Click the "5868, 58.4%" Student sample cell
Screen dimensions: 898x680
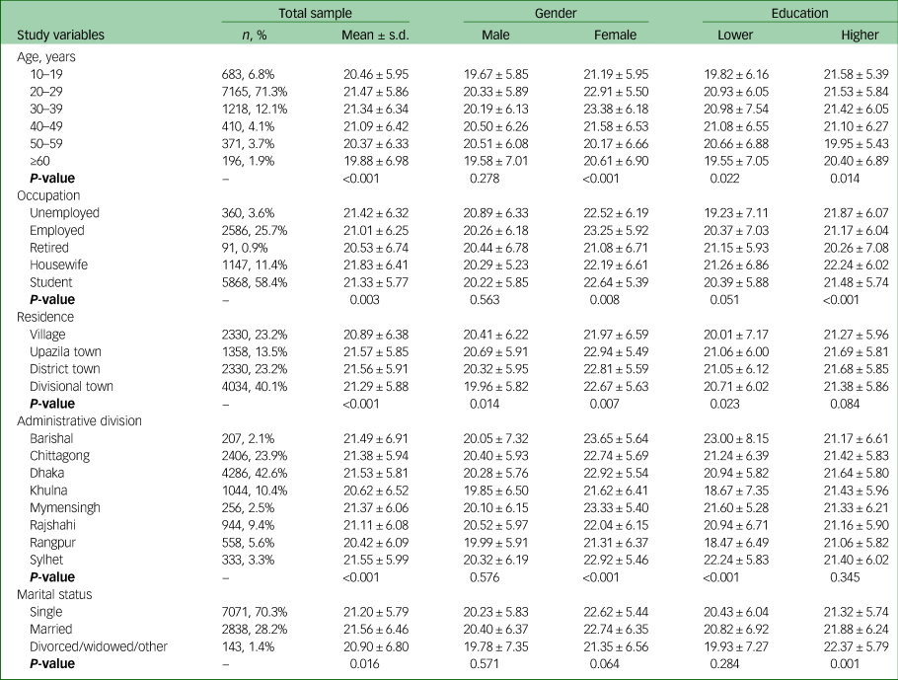(251, 282)
